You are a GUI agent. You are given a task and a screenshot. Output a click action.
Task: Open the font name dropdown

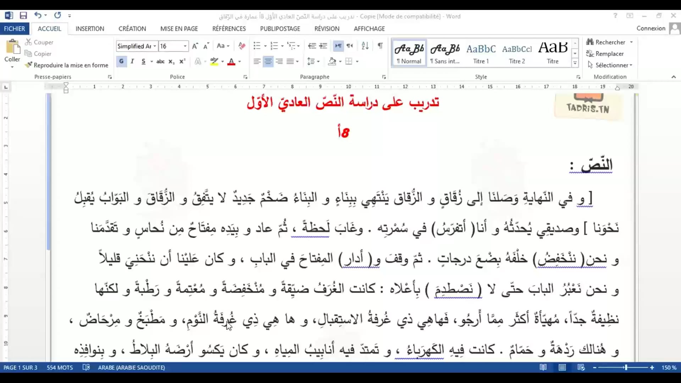(155, 46)
